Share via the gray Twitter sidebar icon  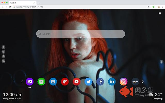(x=4, y=51)
